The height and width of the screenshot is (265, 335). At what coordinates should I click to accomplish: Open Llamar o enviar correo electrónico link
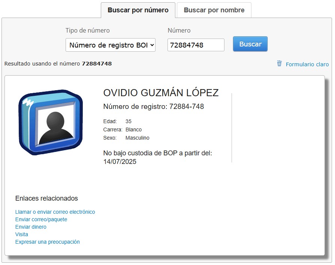click(x=55, y=212)
